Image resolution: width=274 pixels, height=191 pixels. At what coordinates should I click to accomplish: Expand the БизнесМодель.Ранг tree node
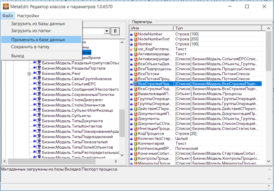[x=29, y=74]
